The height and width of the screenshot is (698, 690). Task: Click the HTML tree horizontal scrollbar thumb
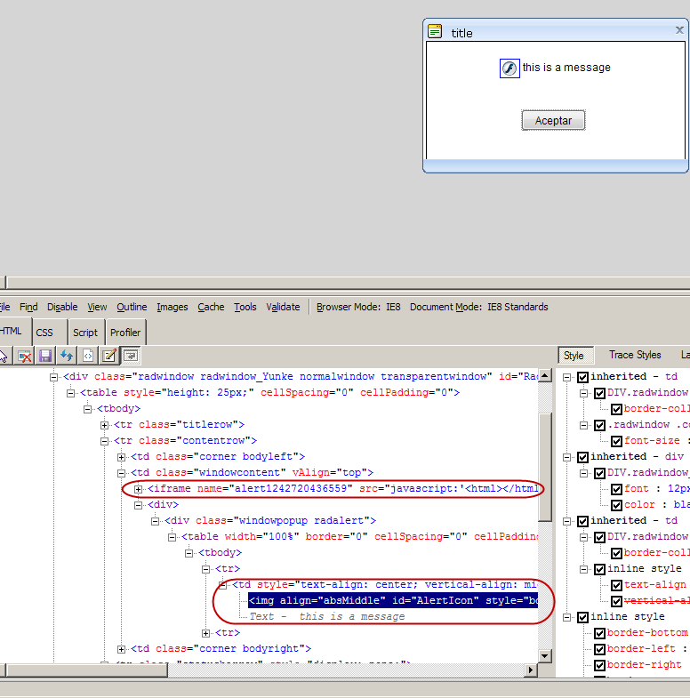pyautogui.click(x=87, y=670)
